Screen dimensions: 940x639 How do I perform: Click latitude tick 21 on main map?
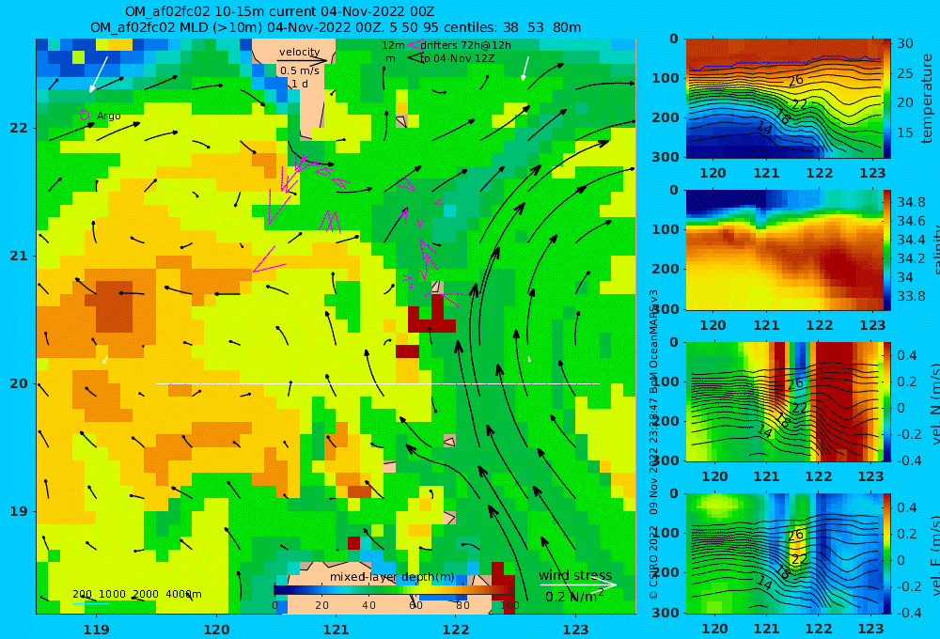click(x=19, y=256)
